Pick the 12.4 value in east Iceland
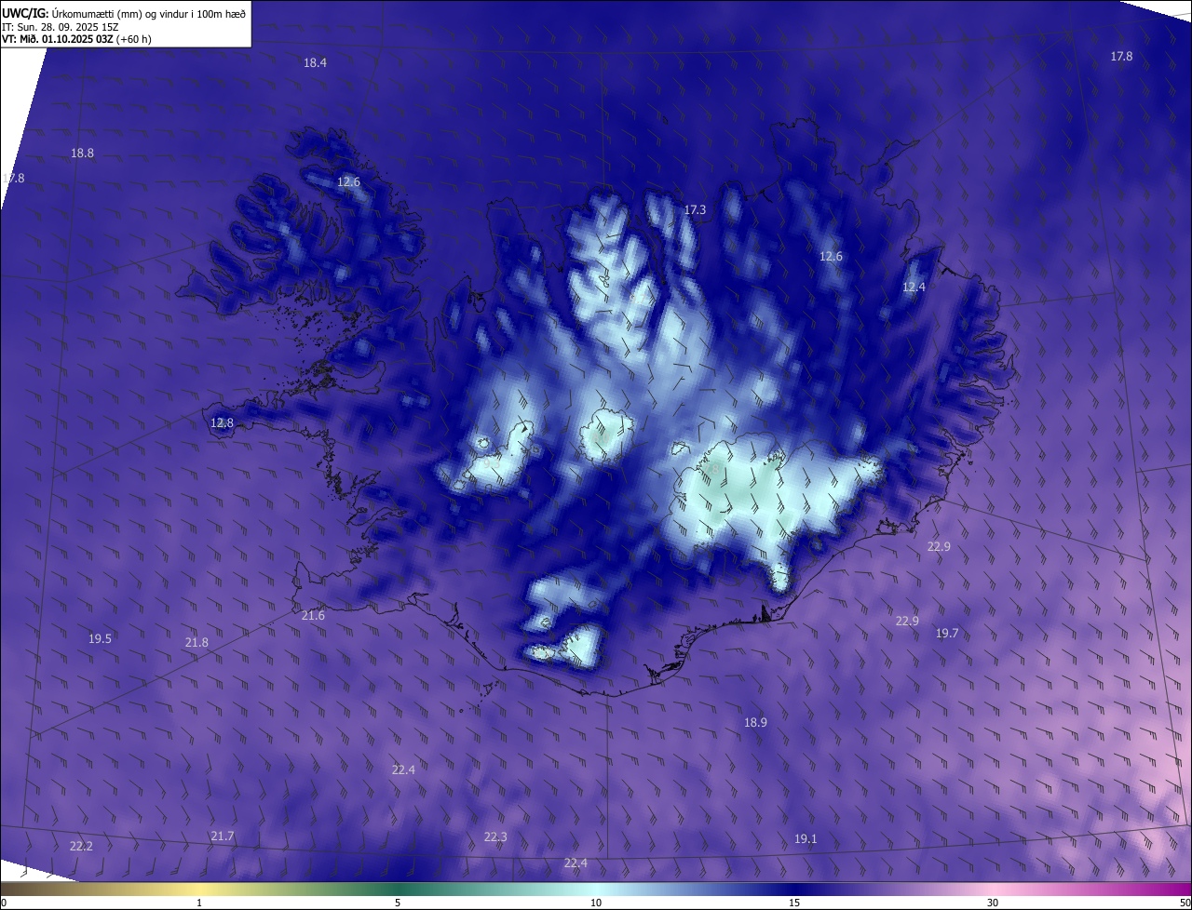Screen dimensions: 1192x910 tap(914, 287)
